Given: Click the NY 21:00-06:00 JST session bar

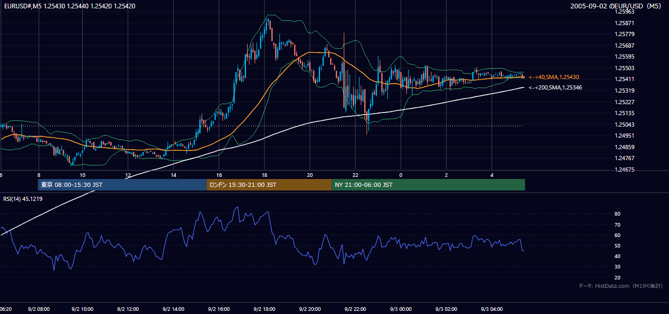Looking at the screenshot, I should [x=428, y=185].
